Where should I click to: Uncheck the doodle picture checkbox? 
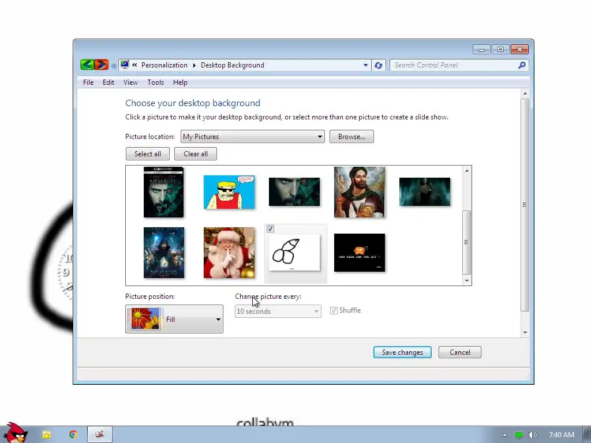point(270,228)
